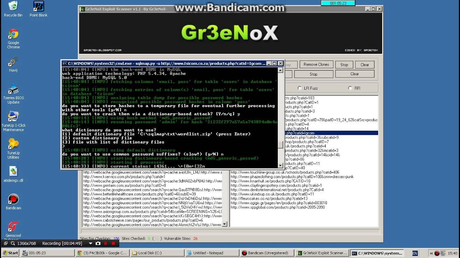
Task: Select the highlighted php?catid=lgcom list row
Action: tap(331, 133)
